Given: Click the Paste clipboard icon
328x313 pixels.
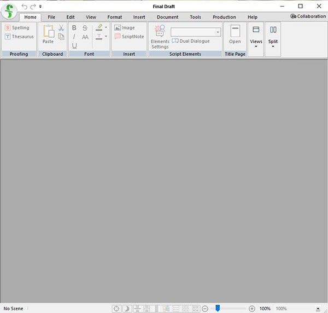Looking at the screenshot, I should (48, 34).
